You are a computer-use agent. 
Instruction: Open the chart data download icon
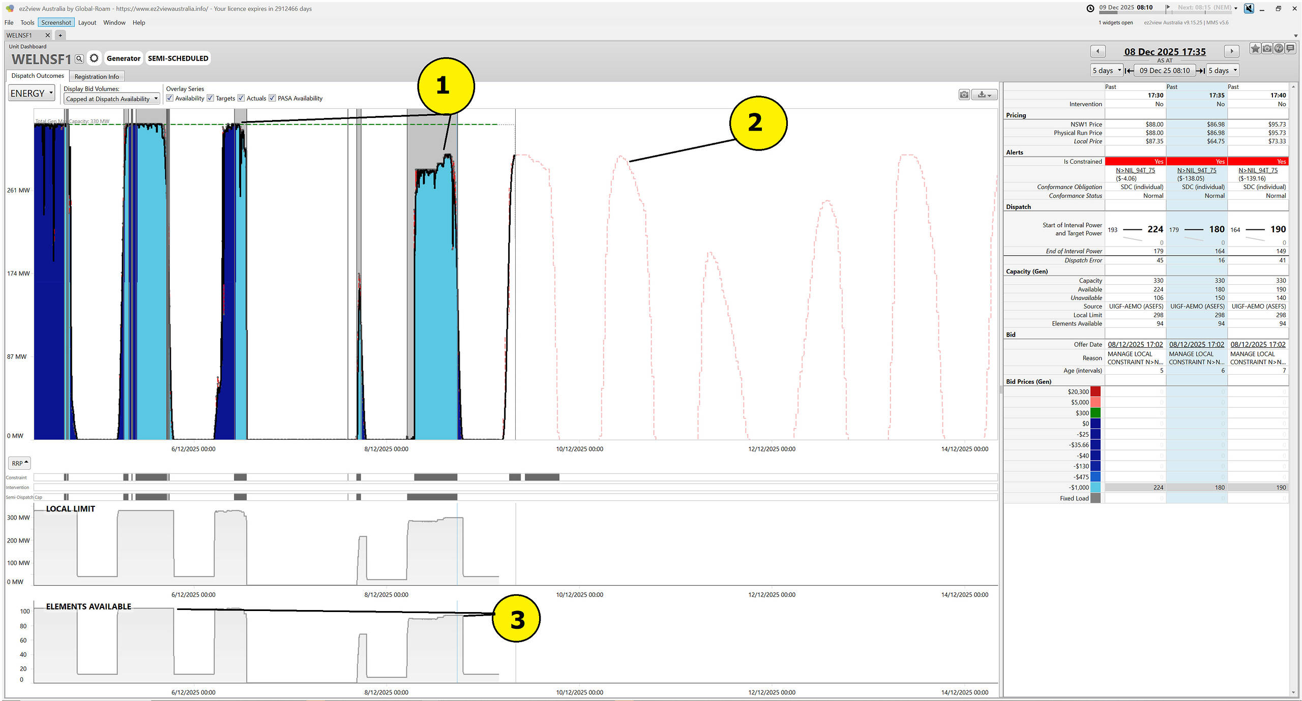click(x=984, y=95)
